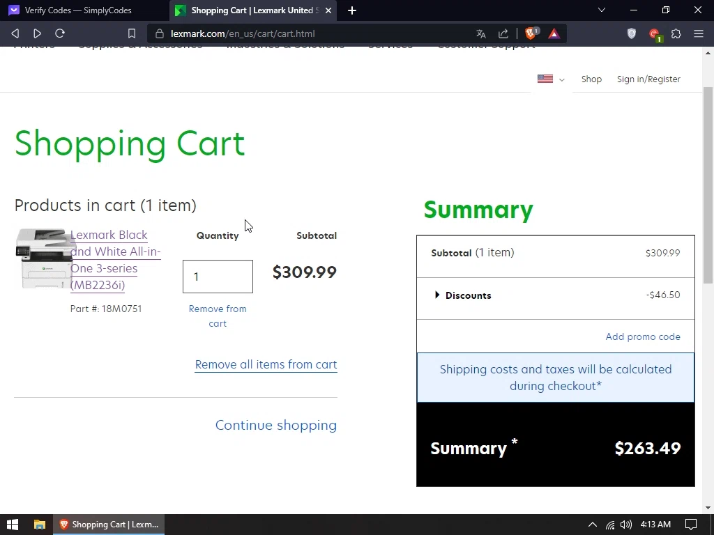The width and height of the screenshot is (714, 535).
Task: Click the Products in cart (1 item) heading
Action: (x=106, y=206)
